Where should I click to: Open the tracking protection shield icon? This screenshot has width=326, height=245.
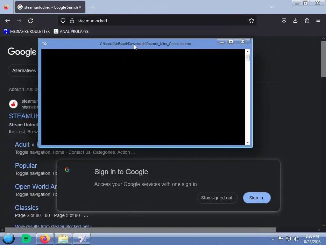pos(63,20)
